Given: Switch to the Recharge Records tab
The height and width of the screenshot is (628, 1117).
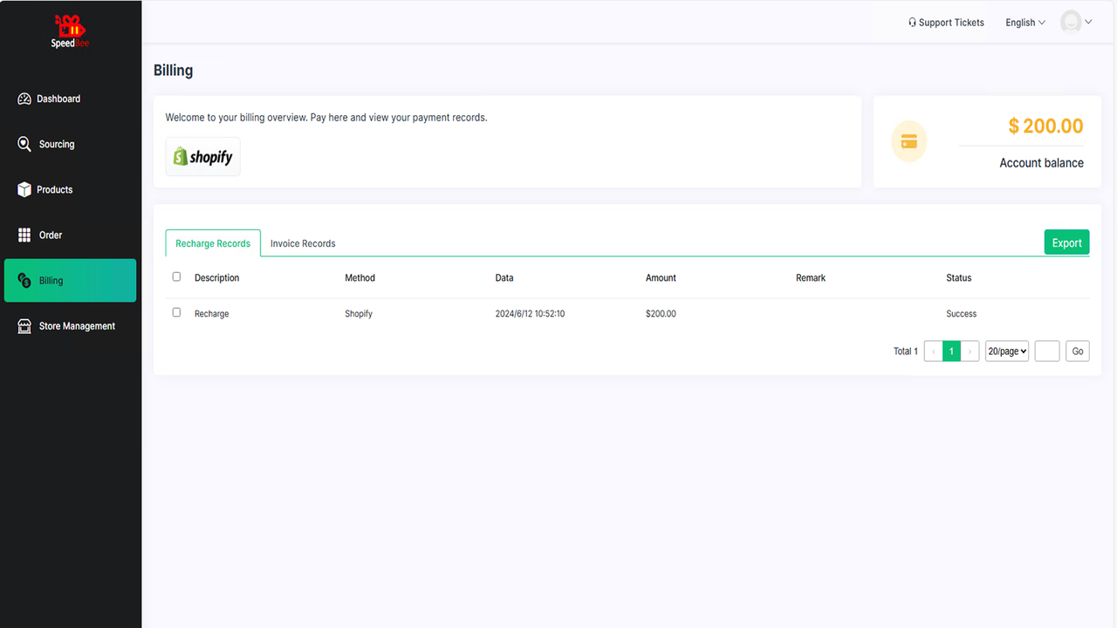Looking at the screenshot, I should pyautogui.click(x=213, y=243).
